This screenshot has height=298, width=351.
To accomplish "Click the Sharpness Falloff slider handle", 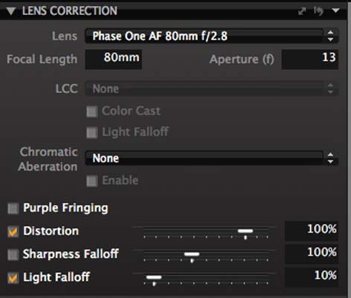I will click(192, 254).
